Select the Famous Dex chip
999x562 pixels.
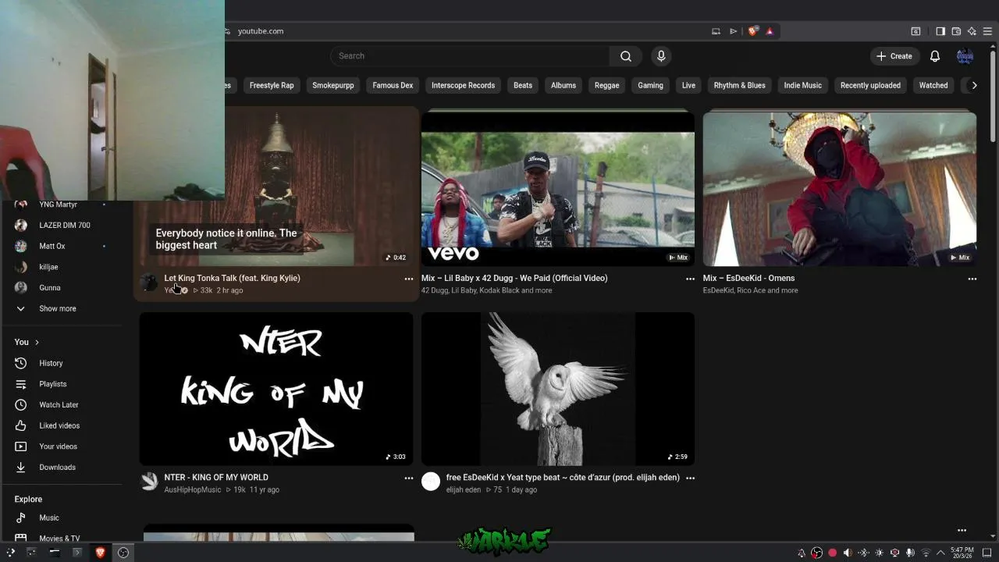[393, 85]
